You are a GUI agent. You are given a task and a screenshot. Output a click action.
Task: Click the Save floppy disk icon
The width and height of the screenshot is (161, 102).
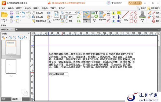pos(12,13)
